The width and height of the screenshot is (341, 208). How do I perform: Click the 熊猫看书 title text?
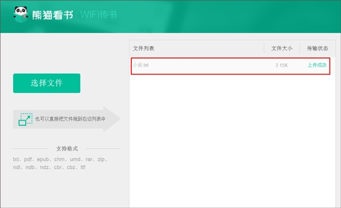click(53, 15)
